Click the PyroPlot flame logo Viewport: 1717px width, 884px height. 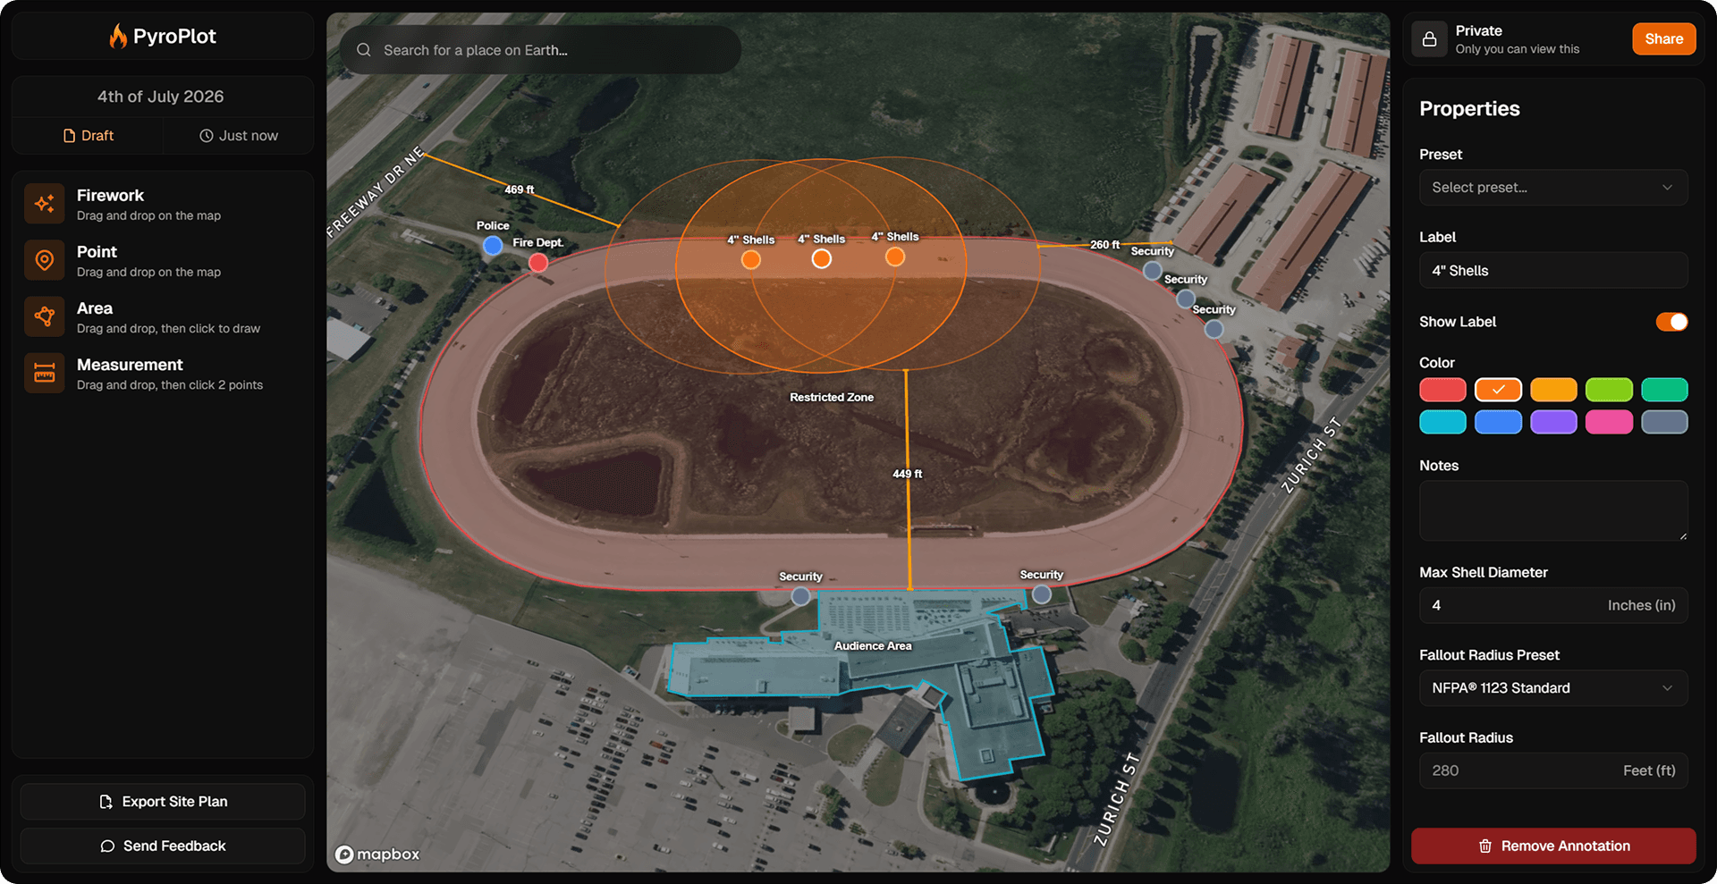119,35
